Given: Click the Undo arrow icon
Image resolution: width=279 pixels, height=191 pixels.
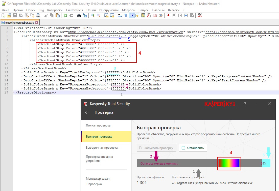Looking at the screenshot, I should tap(65, 15).
